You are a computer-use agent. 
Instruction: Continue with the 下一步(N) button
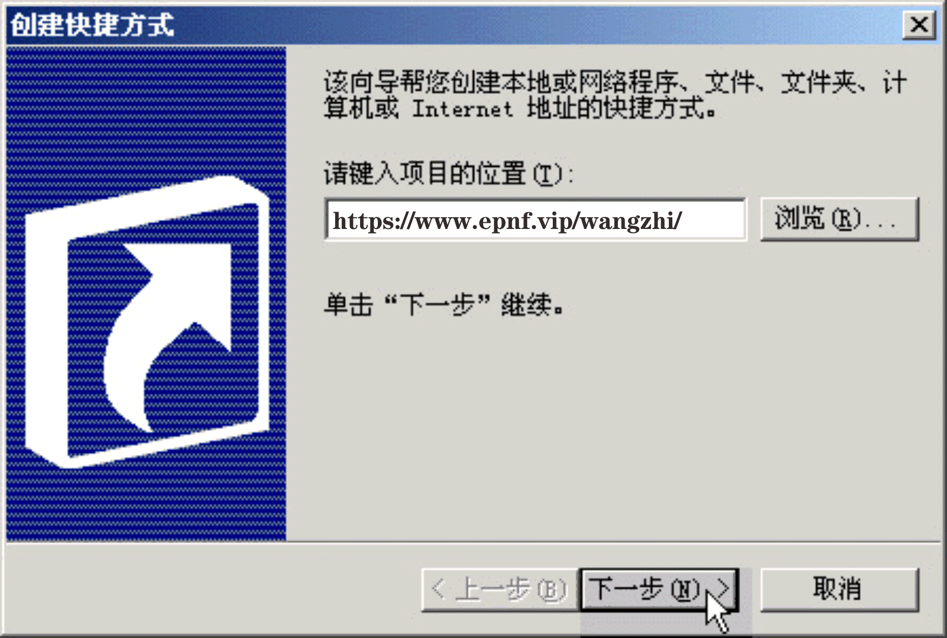[659, 589]
